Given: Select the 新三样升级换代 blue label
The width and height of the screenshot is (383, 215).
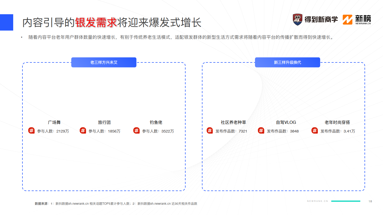Looking at the screenshot, I should [287, 62].
